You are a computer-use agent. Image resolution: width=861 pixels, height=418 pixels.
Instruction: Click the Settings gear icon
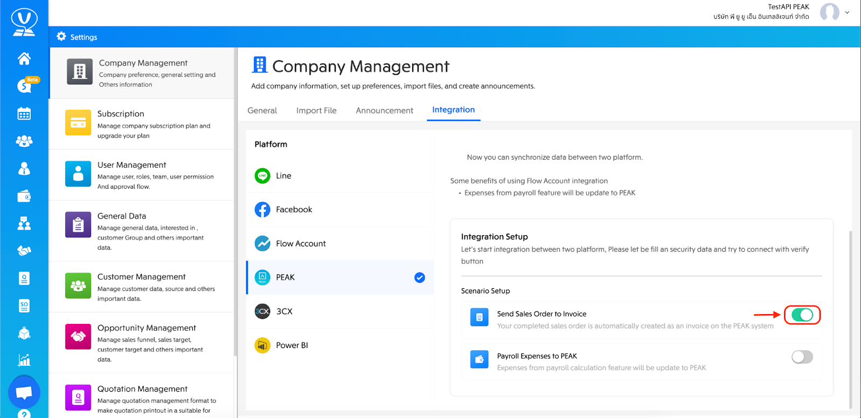[61, 37]
